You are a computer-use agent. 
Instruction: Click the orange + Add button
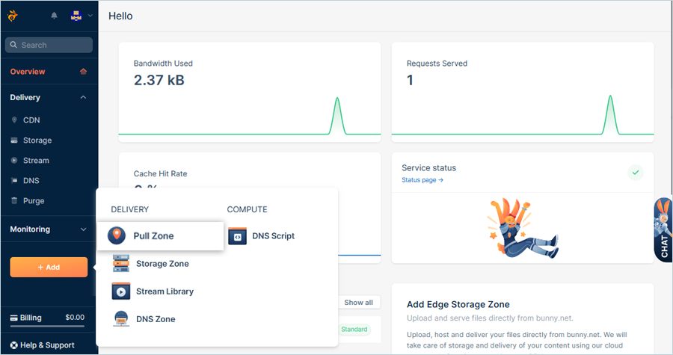[x=49, y=267]
